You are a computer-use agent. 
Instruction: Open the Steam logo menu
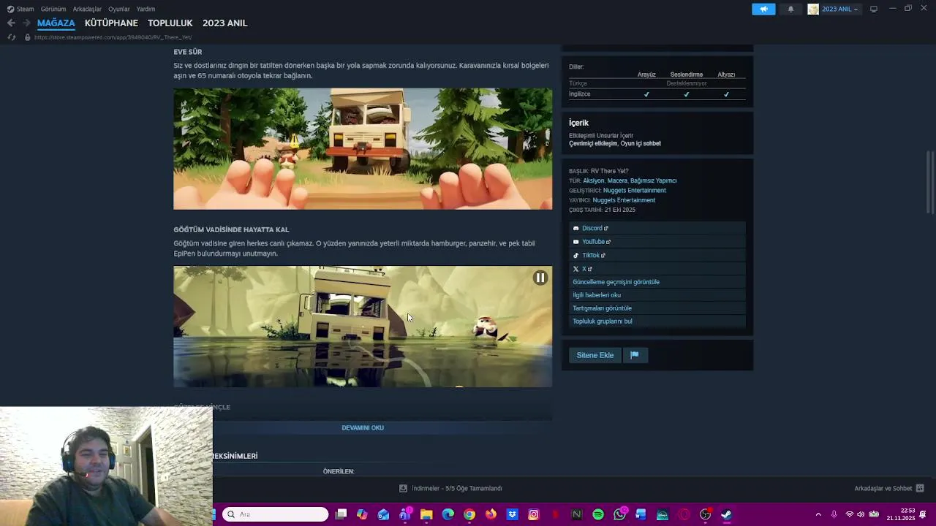(x=20, y=9)
